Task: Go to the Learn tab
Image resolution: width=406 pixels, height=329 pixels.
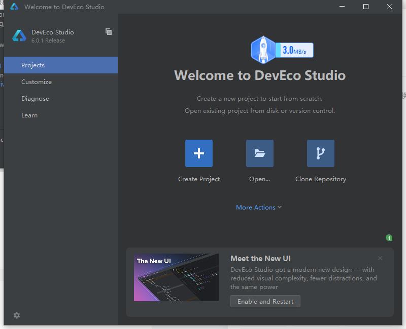Action: [61, 115]
